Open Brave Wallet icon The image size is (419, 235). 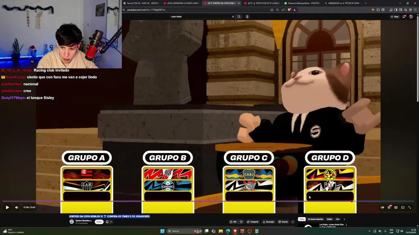(400, 10)
